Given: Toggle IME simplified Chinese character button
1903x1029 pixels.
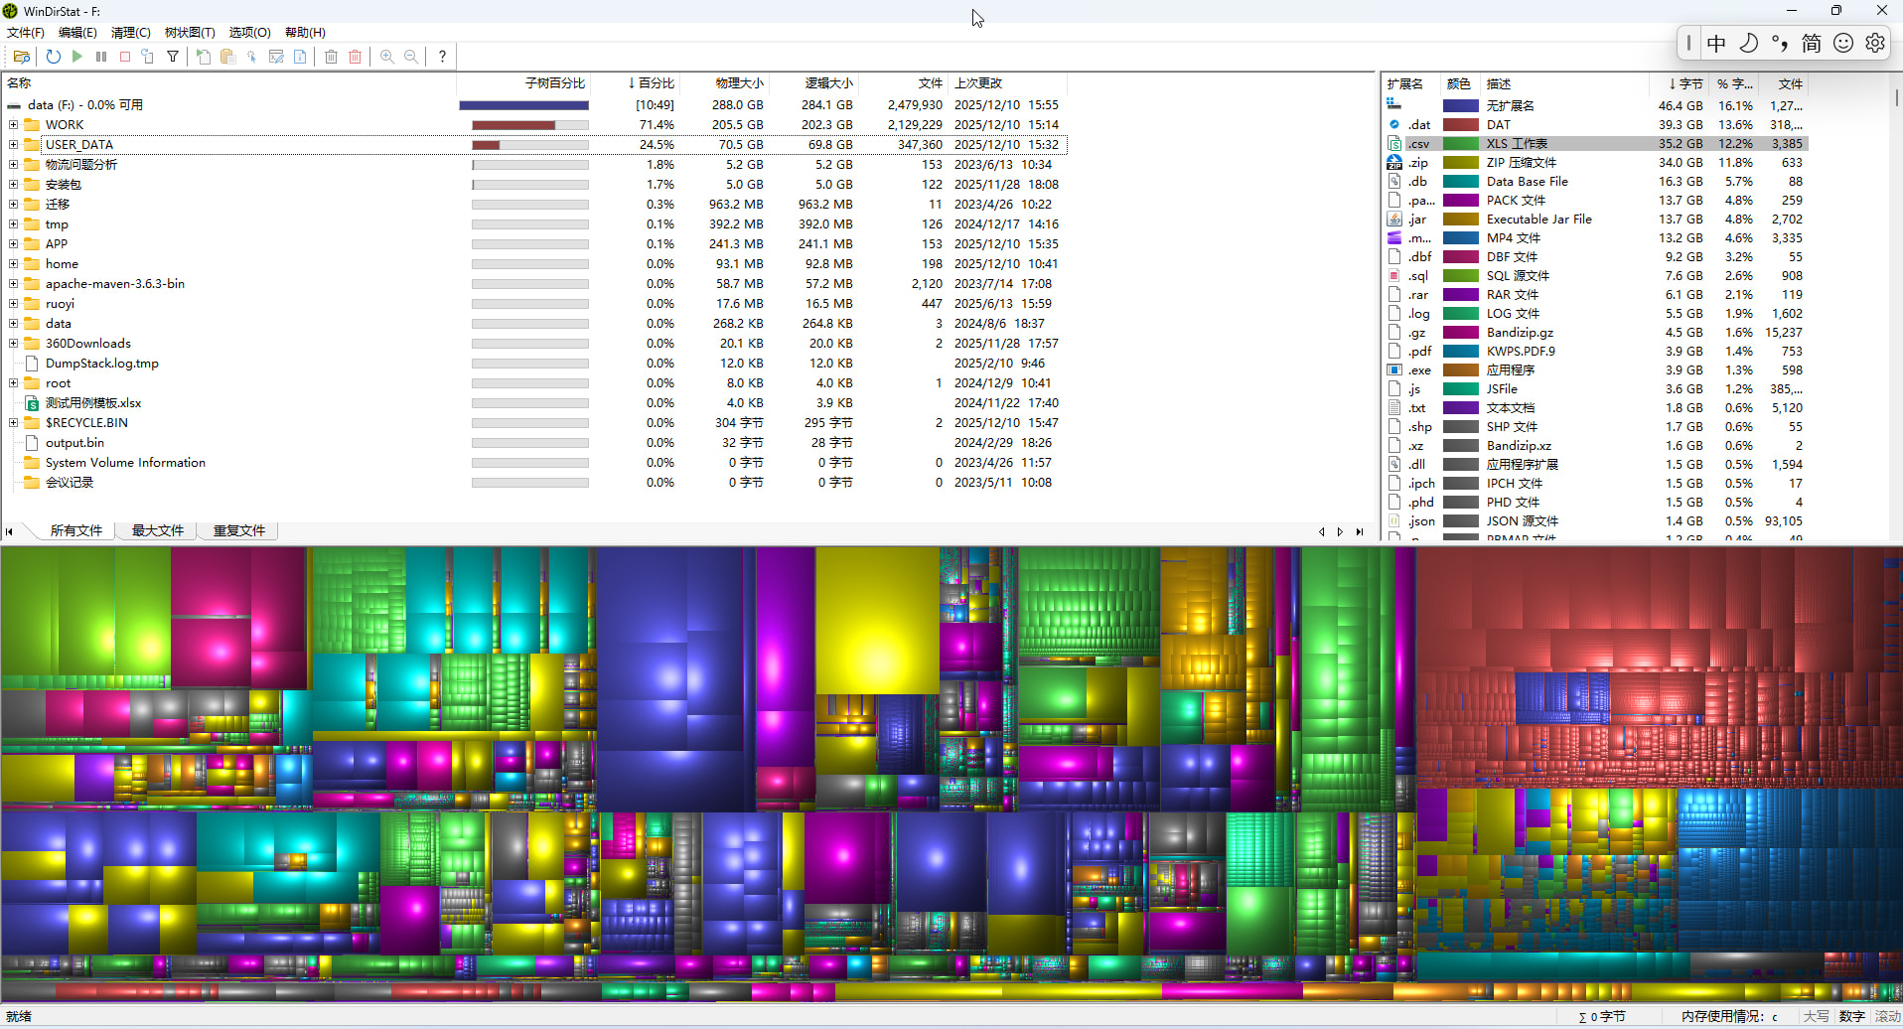Looking at the screenshot, I should [1812, 43].
